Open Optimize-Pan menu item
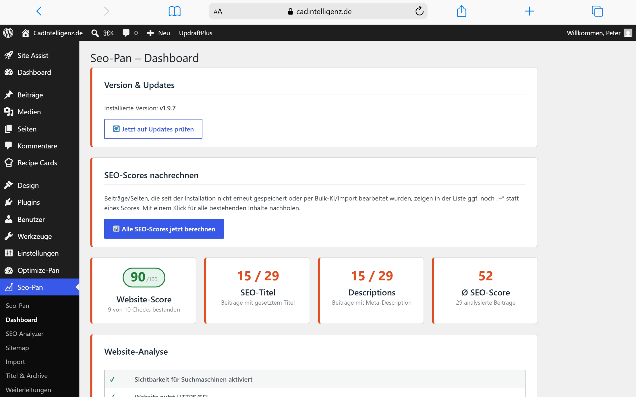The height and width of the screenshot is (397, 636). pyautogui.click(x=40, y=270)
